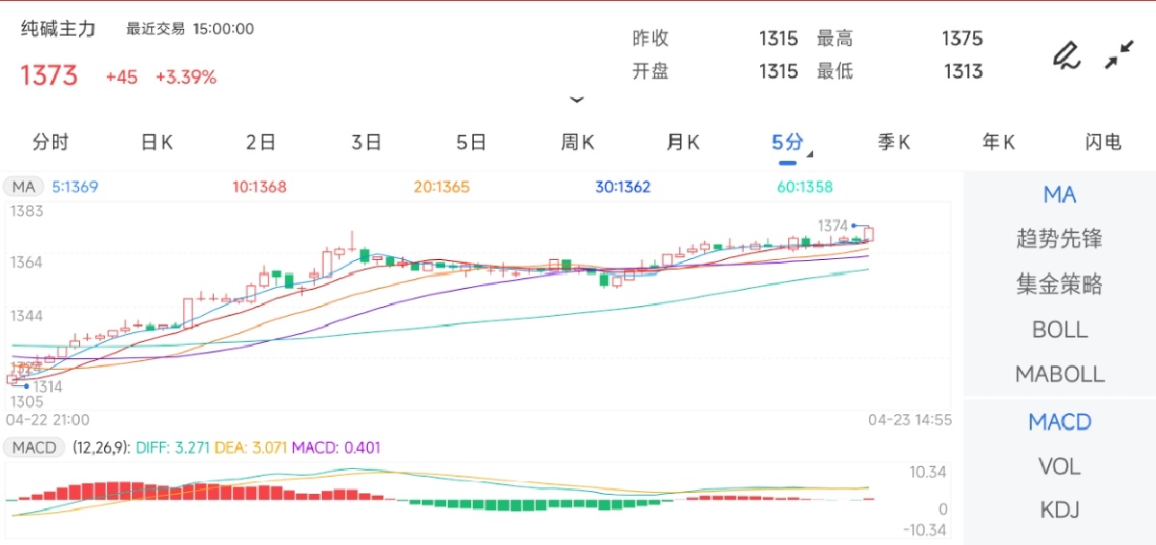Open the 闪电 quick trade tab
Image resolution: width=1156 pixels, height=545 pixels.
point(1103,143)
